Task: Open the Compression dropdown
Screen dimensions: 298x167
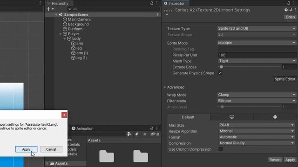Action: pos(257,143)
